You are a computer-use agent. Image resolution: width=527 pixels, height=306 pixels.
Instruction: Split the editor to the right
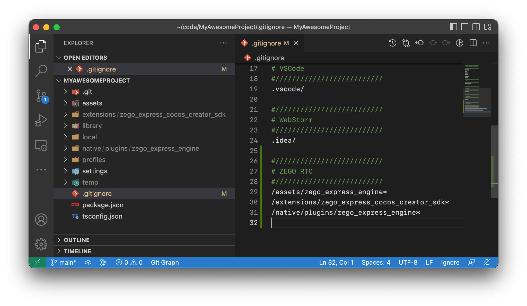coord(473,43)
